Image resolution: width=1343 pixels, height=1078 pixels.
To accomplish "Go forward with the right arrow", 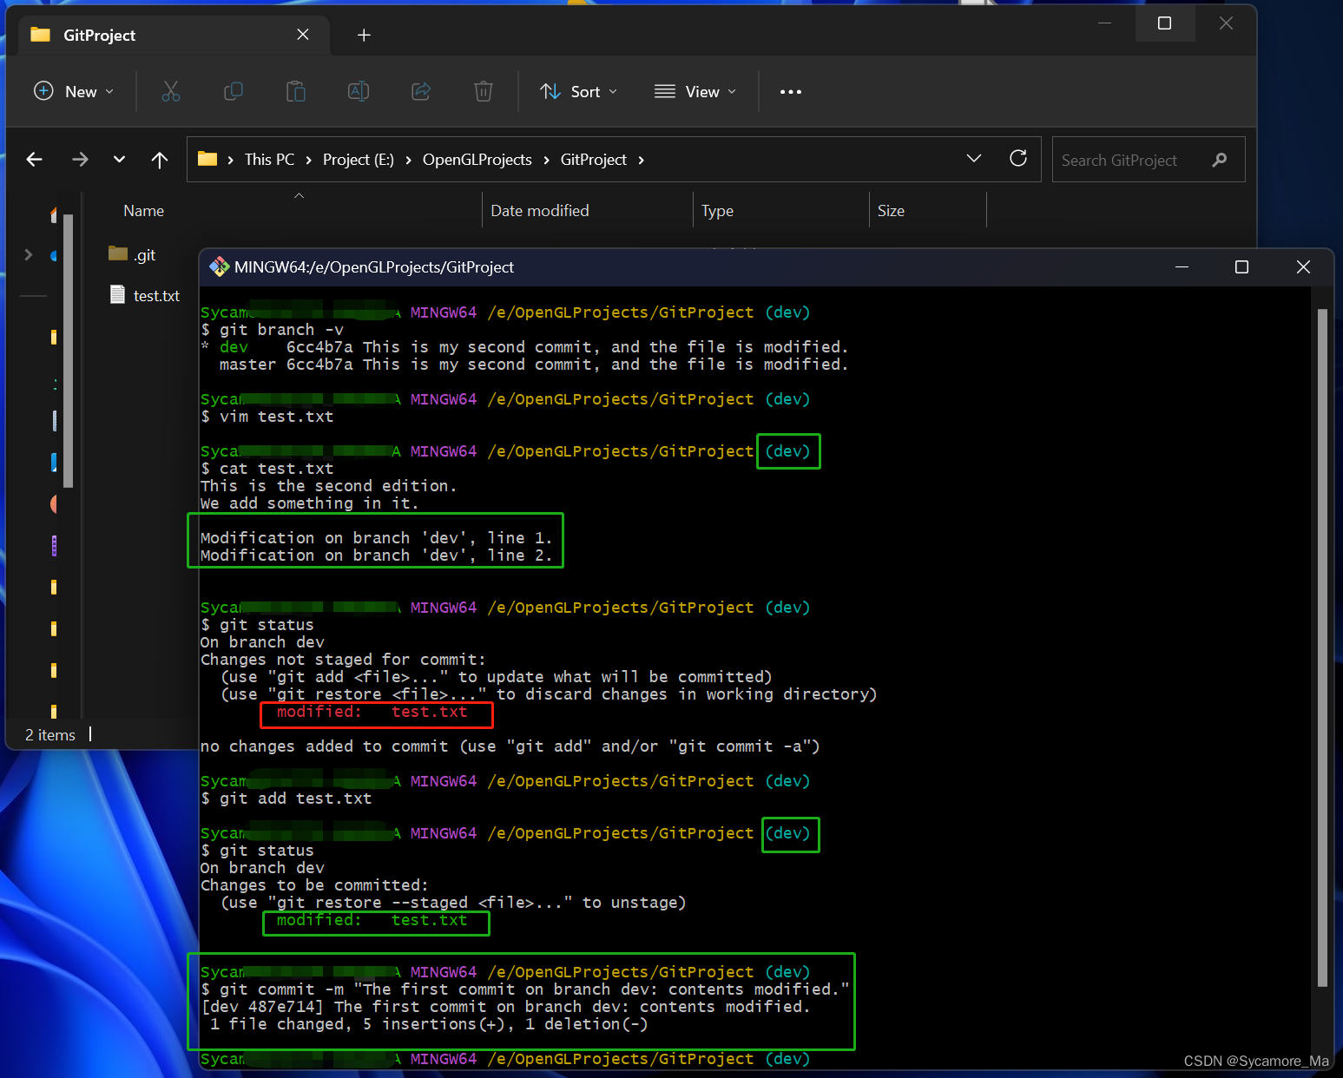I will (x=80, y=160).
